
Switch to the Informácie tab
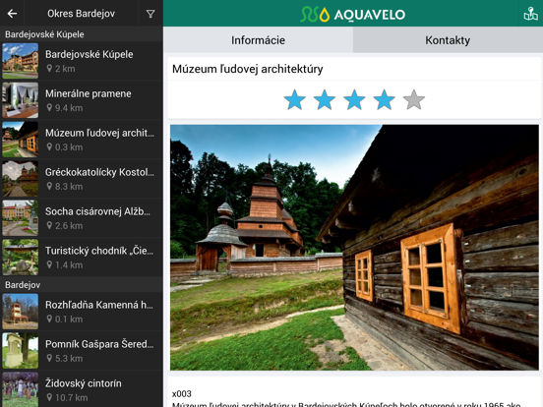point(258,39)
